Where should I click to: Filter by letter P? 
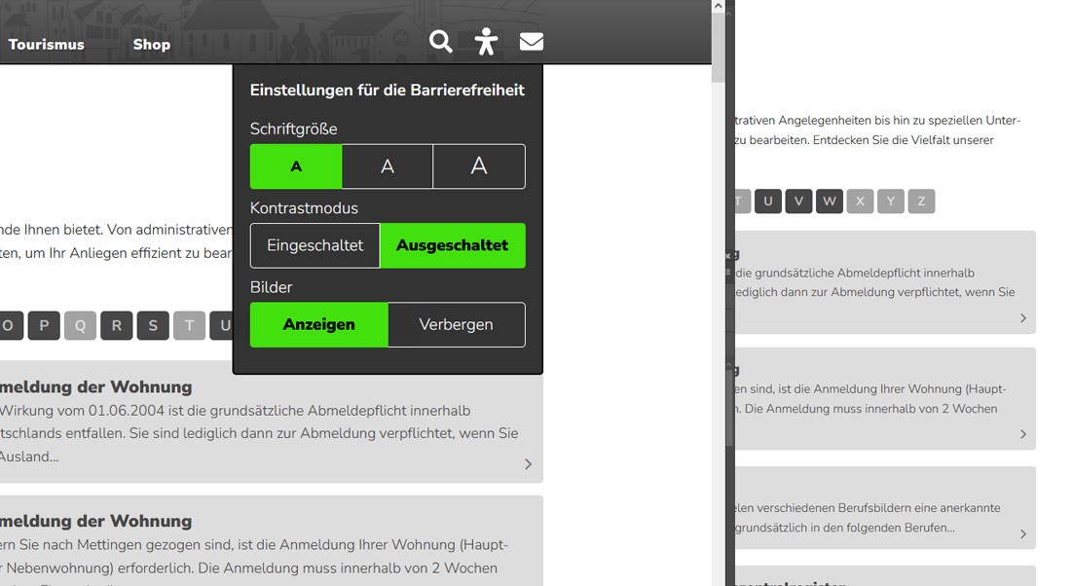click(x=44, y=325)
